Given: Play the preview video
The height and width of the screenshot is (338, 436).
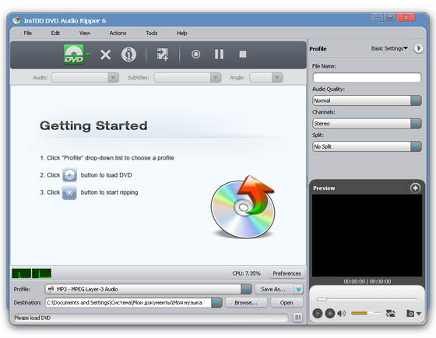Looking at the screenshot, I should pyautogui.click(x=318, y=314).
